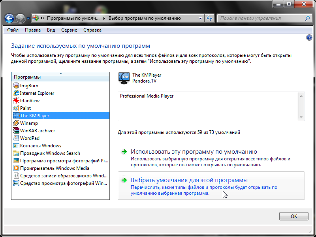Click the control panel icon in address bar
Screen dimensions: 316x237
pos(36,18)
